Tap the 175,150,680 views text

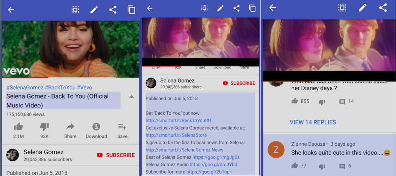pyautogui.click(x=25, y=114)
